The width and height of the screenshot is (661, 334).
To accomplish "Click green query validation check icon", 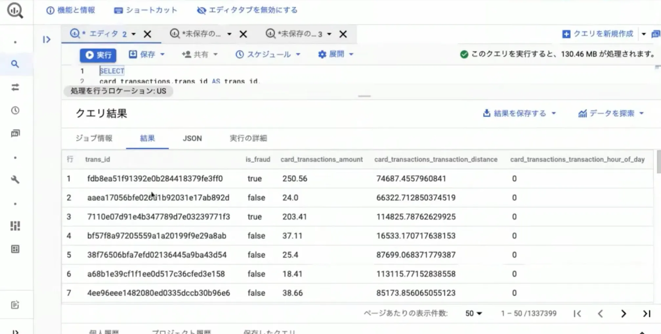I will point(464,54).
